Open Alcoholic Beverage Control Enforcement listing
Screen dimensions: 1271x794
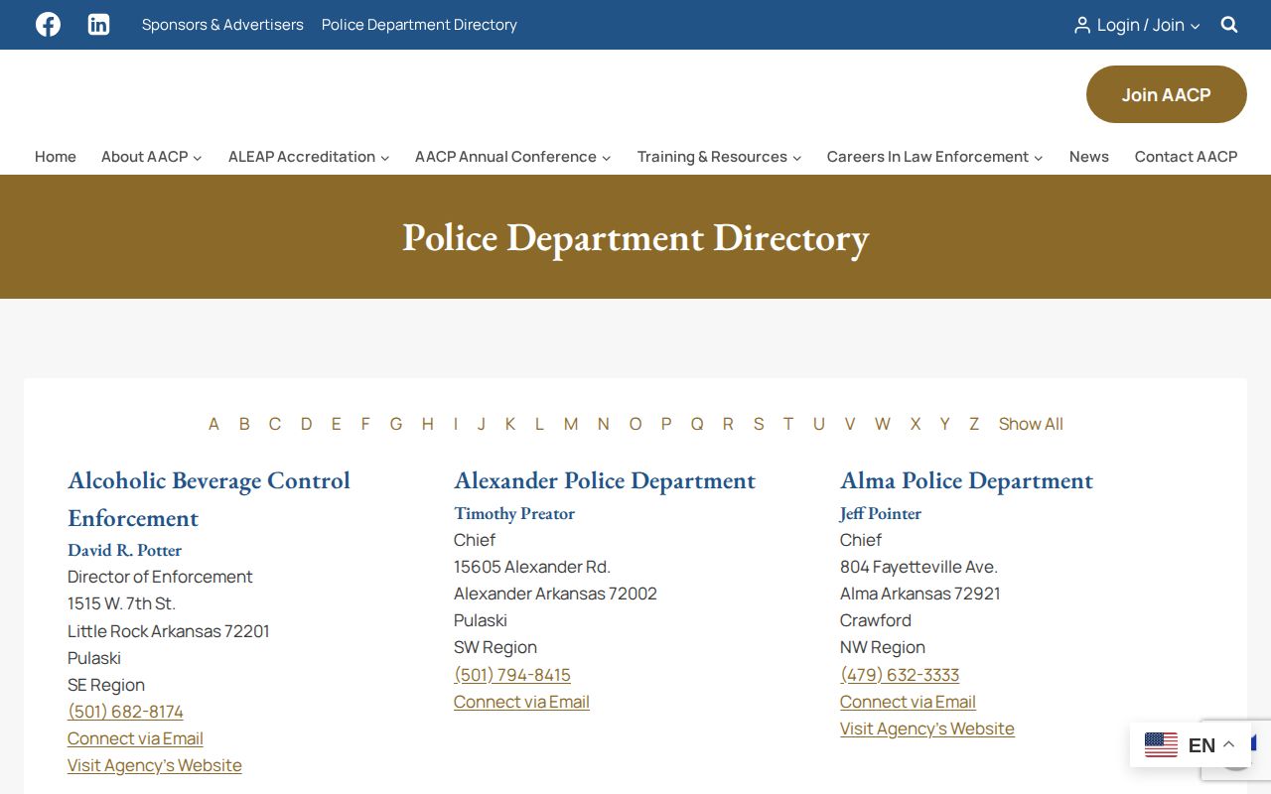pos(209,499)
